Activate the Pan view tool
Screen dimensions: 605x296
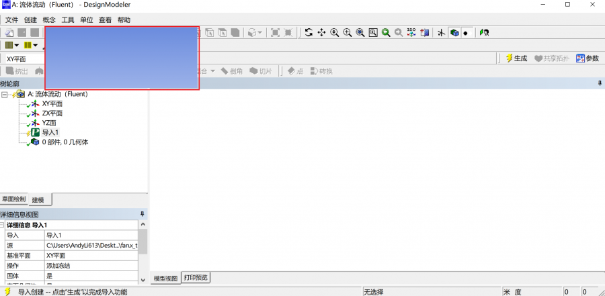pos(321,33)
